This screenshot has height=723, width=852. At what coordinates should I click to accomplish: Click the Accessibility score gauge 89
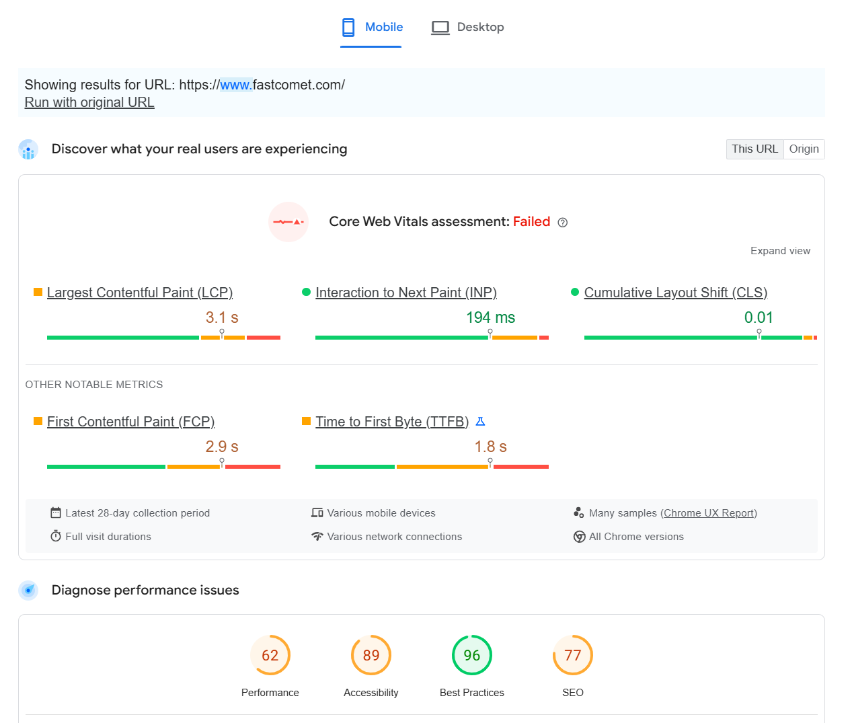371,655
